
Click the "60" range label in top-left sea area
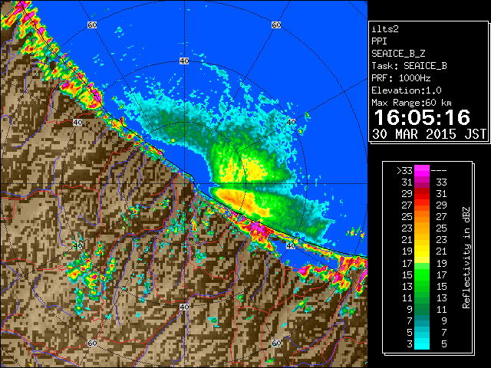pos(92,25)
